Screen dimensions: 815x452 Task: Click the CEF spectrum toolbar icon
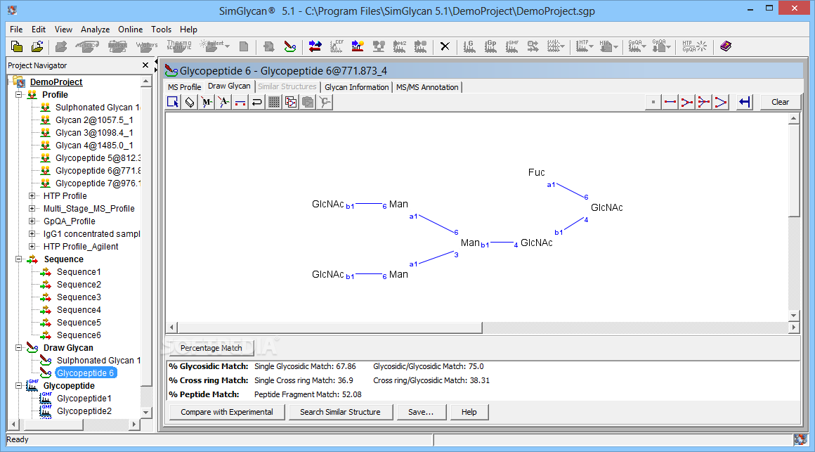[337, 47]
